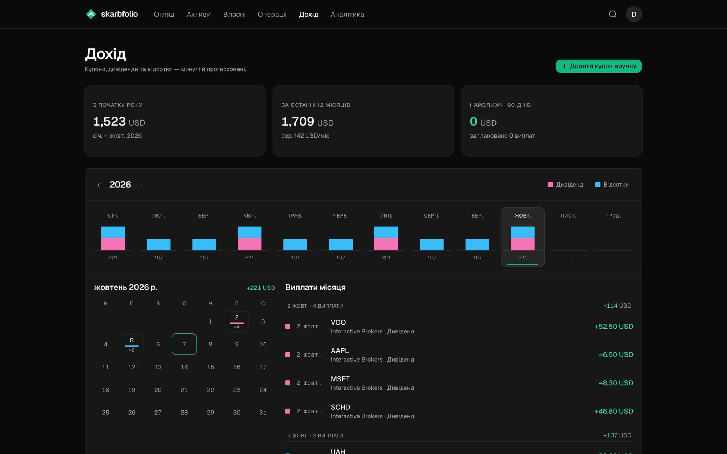Open the SCHD dividend payout row

(x=459, y=412)
